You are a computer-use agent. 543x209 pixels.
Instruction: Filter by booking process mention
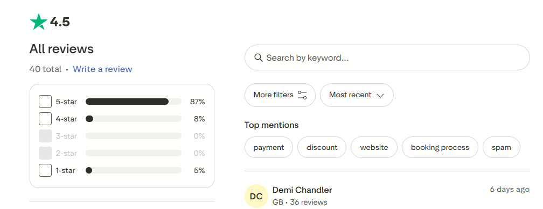(440, 147)
